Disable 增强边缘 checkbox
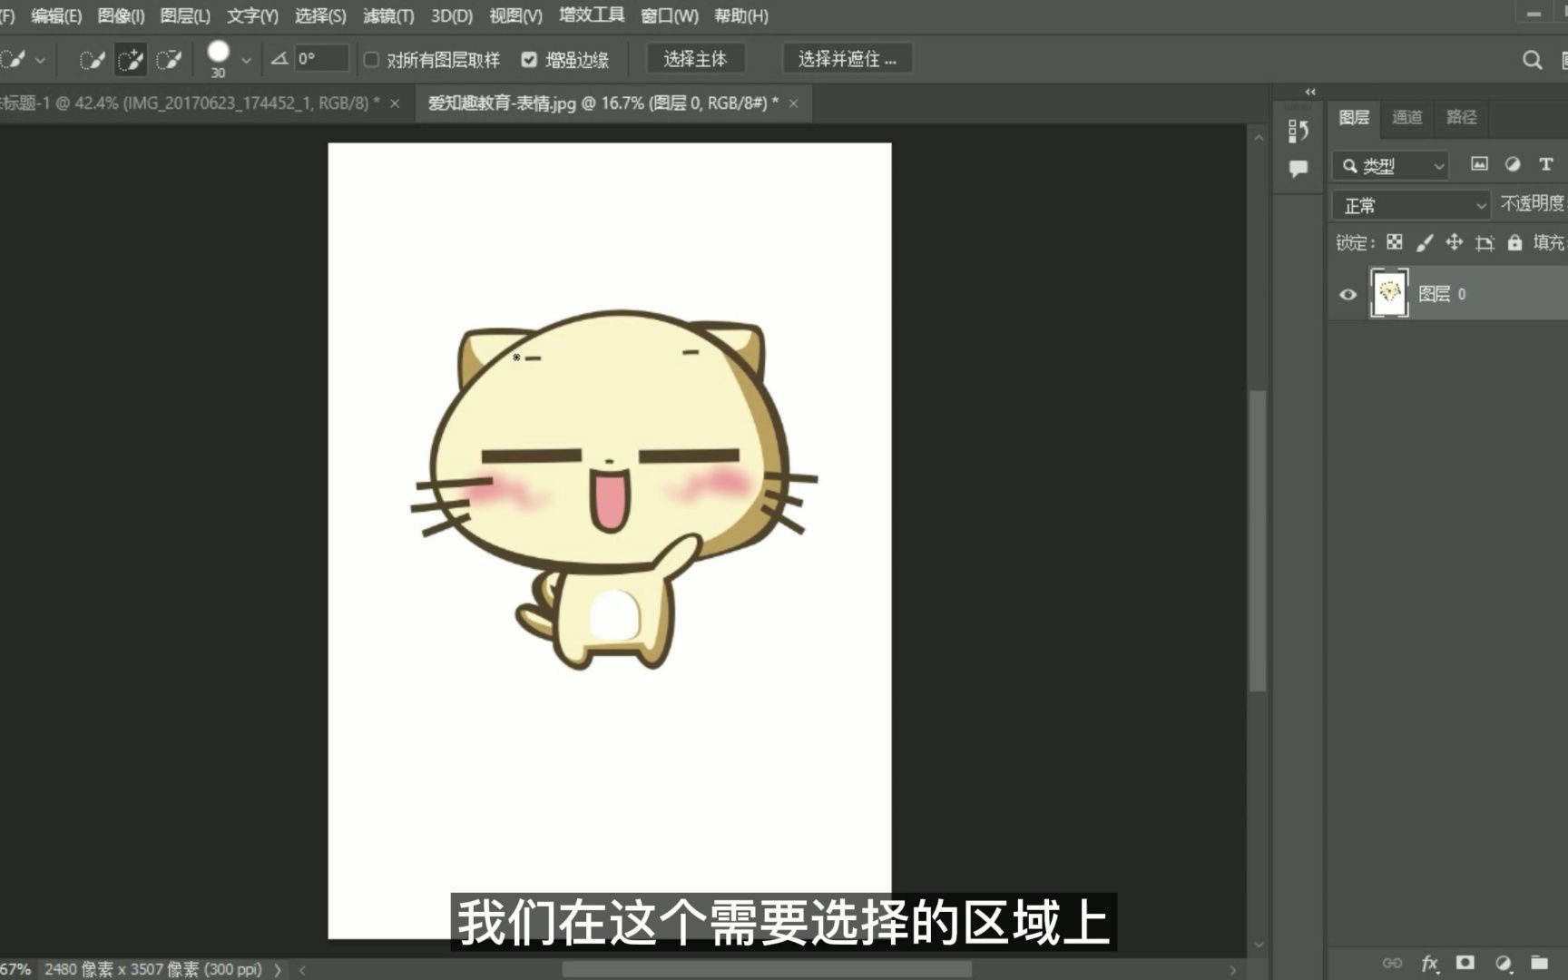 click(529, 59)
